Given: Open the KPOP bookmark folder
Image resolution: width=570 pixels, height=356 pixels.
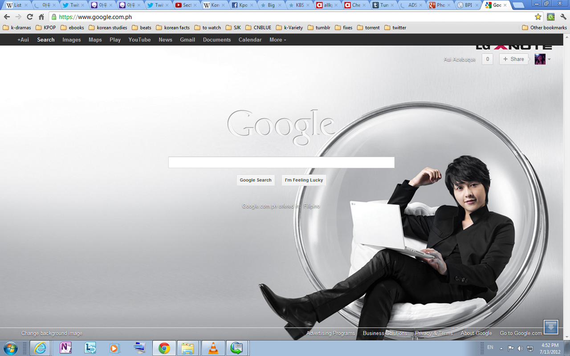Looking at the screenshot, I should pos(46,28).
